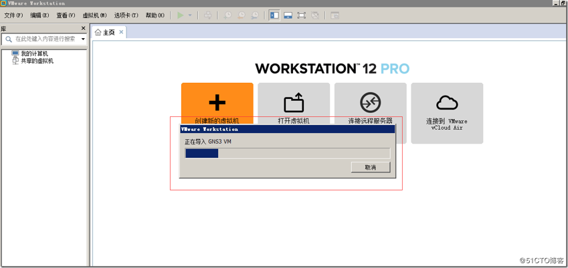Open the 文件(F) menu
This screenshot has height=268, width=568.
pos(13,15)
